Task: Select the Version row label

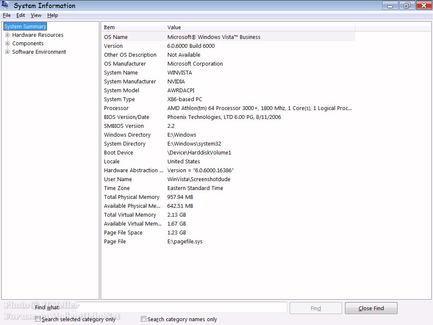Action: [x=113, y=46]
